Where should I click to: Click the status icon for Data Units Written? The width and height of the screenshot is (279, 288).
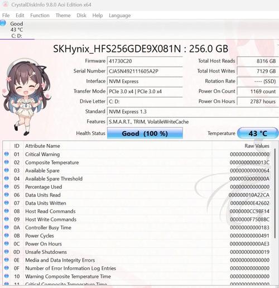click(x=7, y=203)
